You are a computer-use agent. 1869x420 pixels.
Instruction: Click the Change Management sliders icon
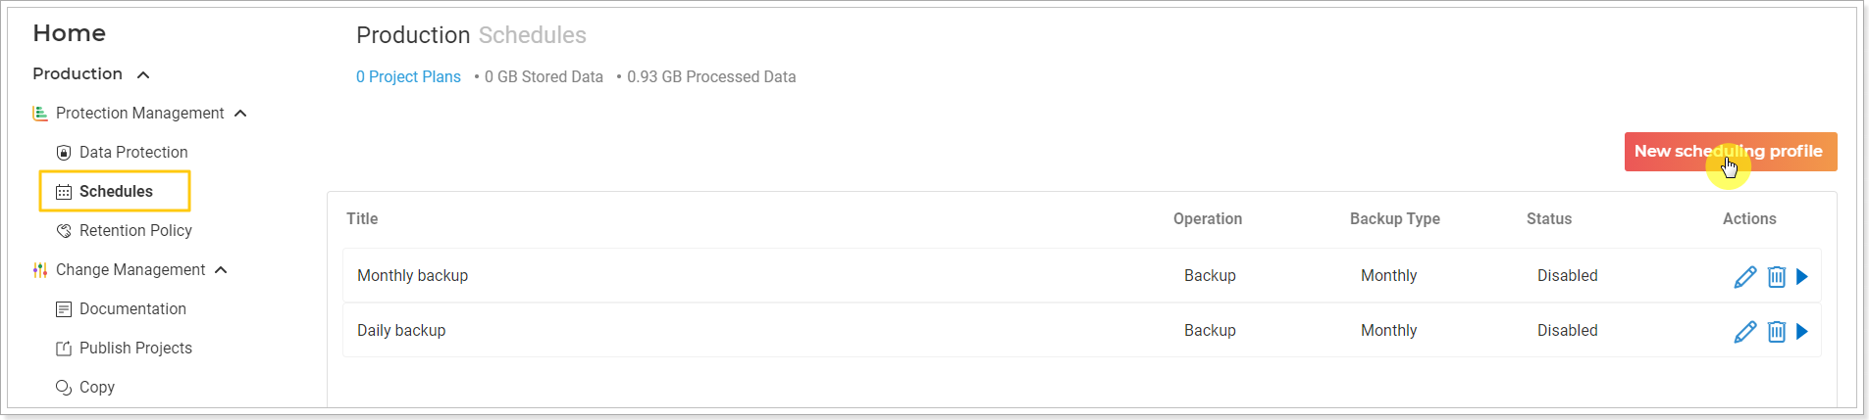tap(40, 270)
